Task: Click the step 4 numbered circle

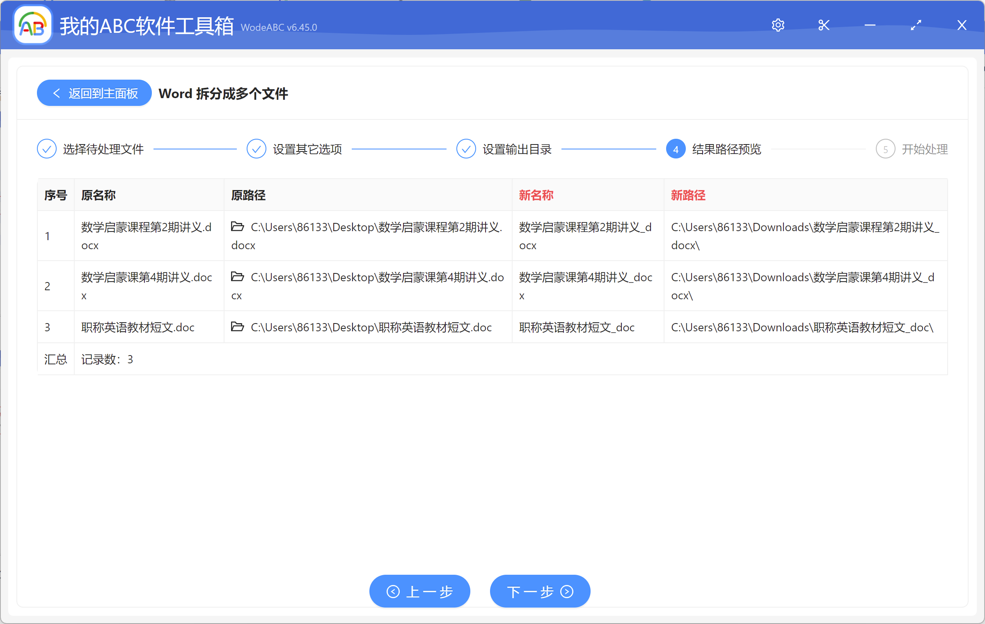Action: (675, 149)
